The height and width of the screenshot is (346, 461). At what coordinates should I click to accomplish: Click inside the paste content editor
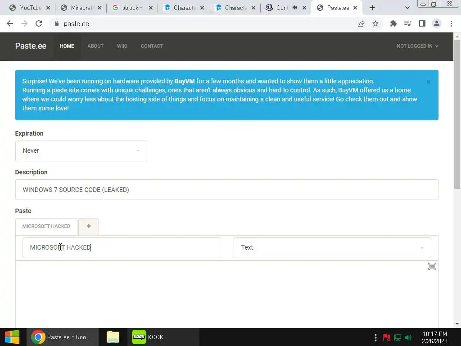point(227,294)
